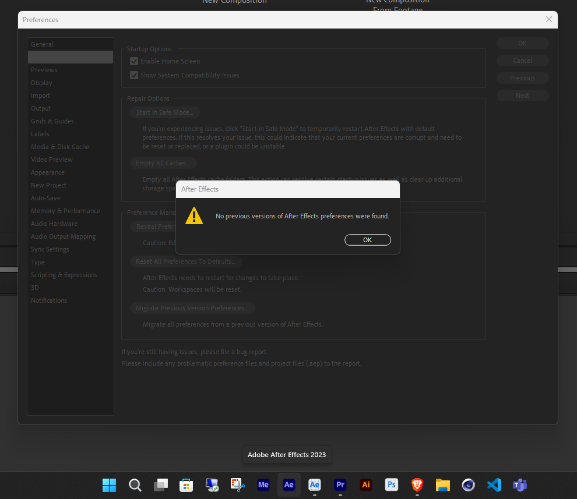Switch to the 3D preferences section

pos(35,287)
